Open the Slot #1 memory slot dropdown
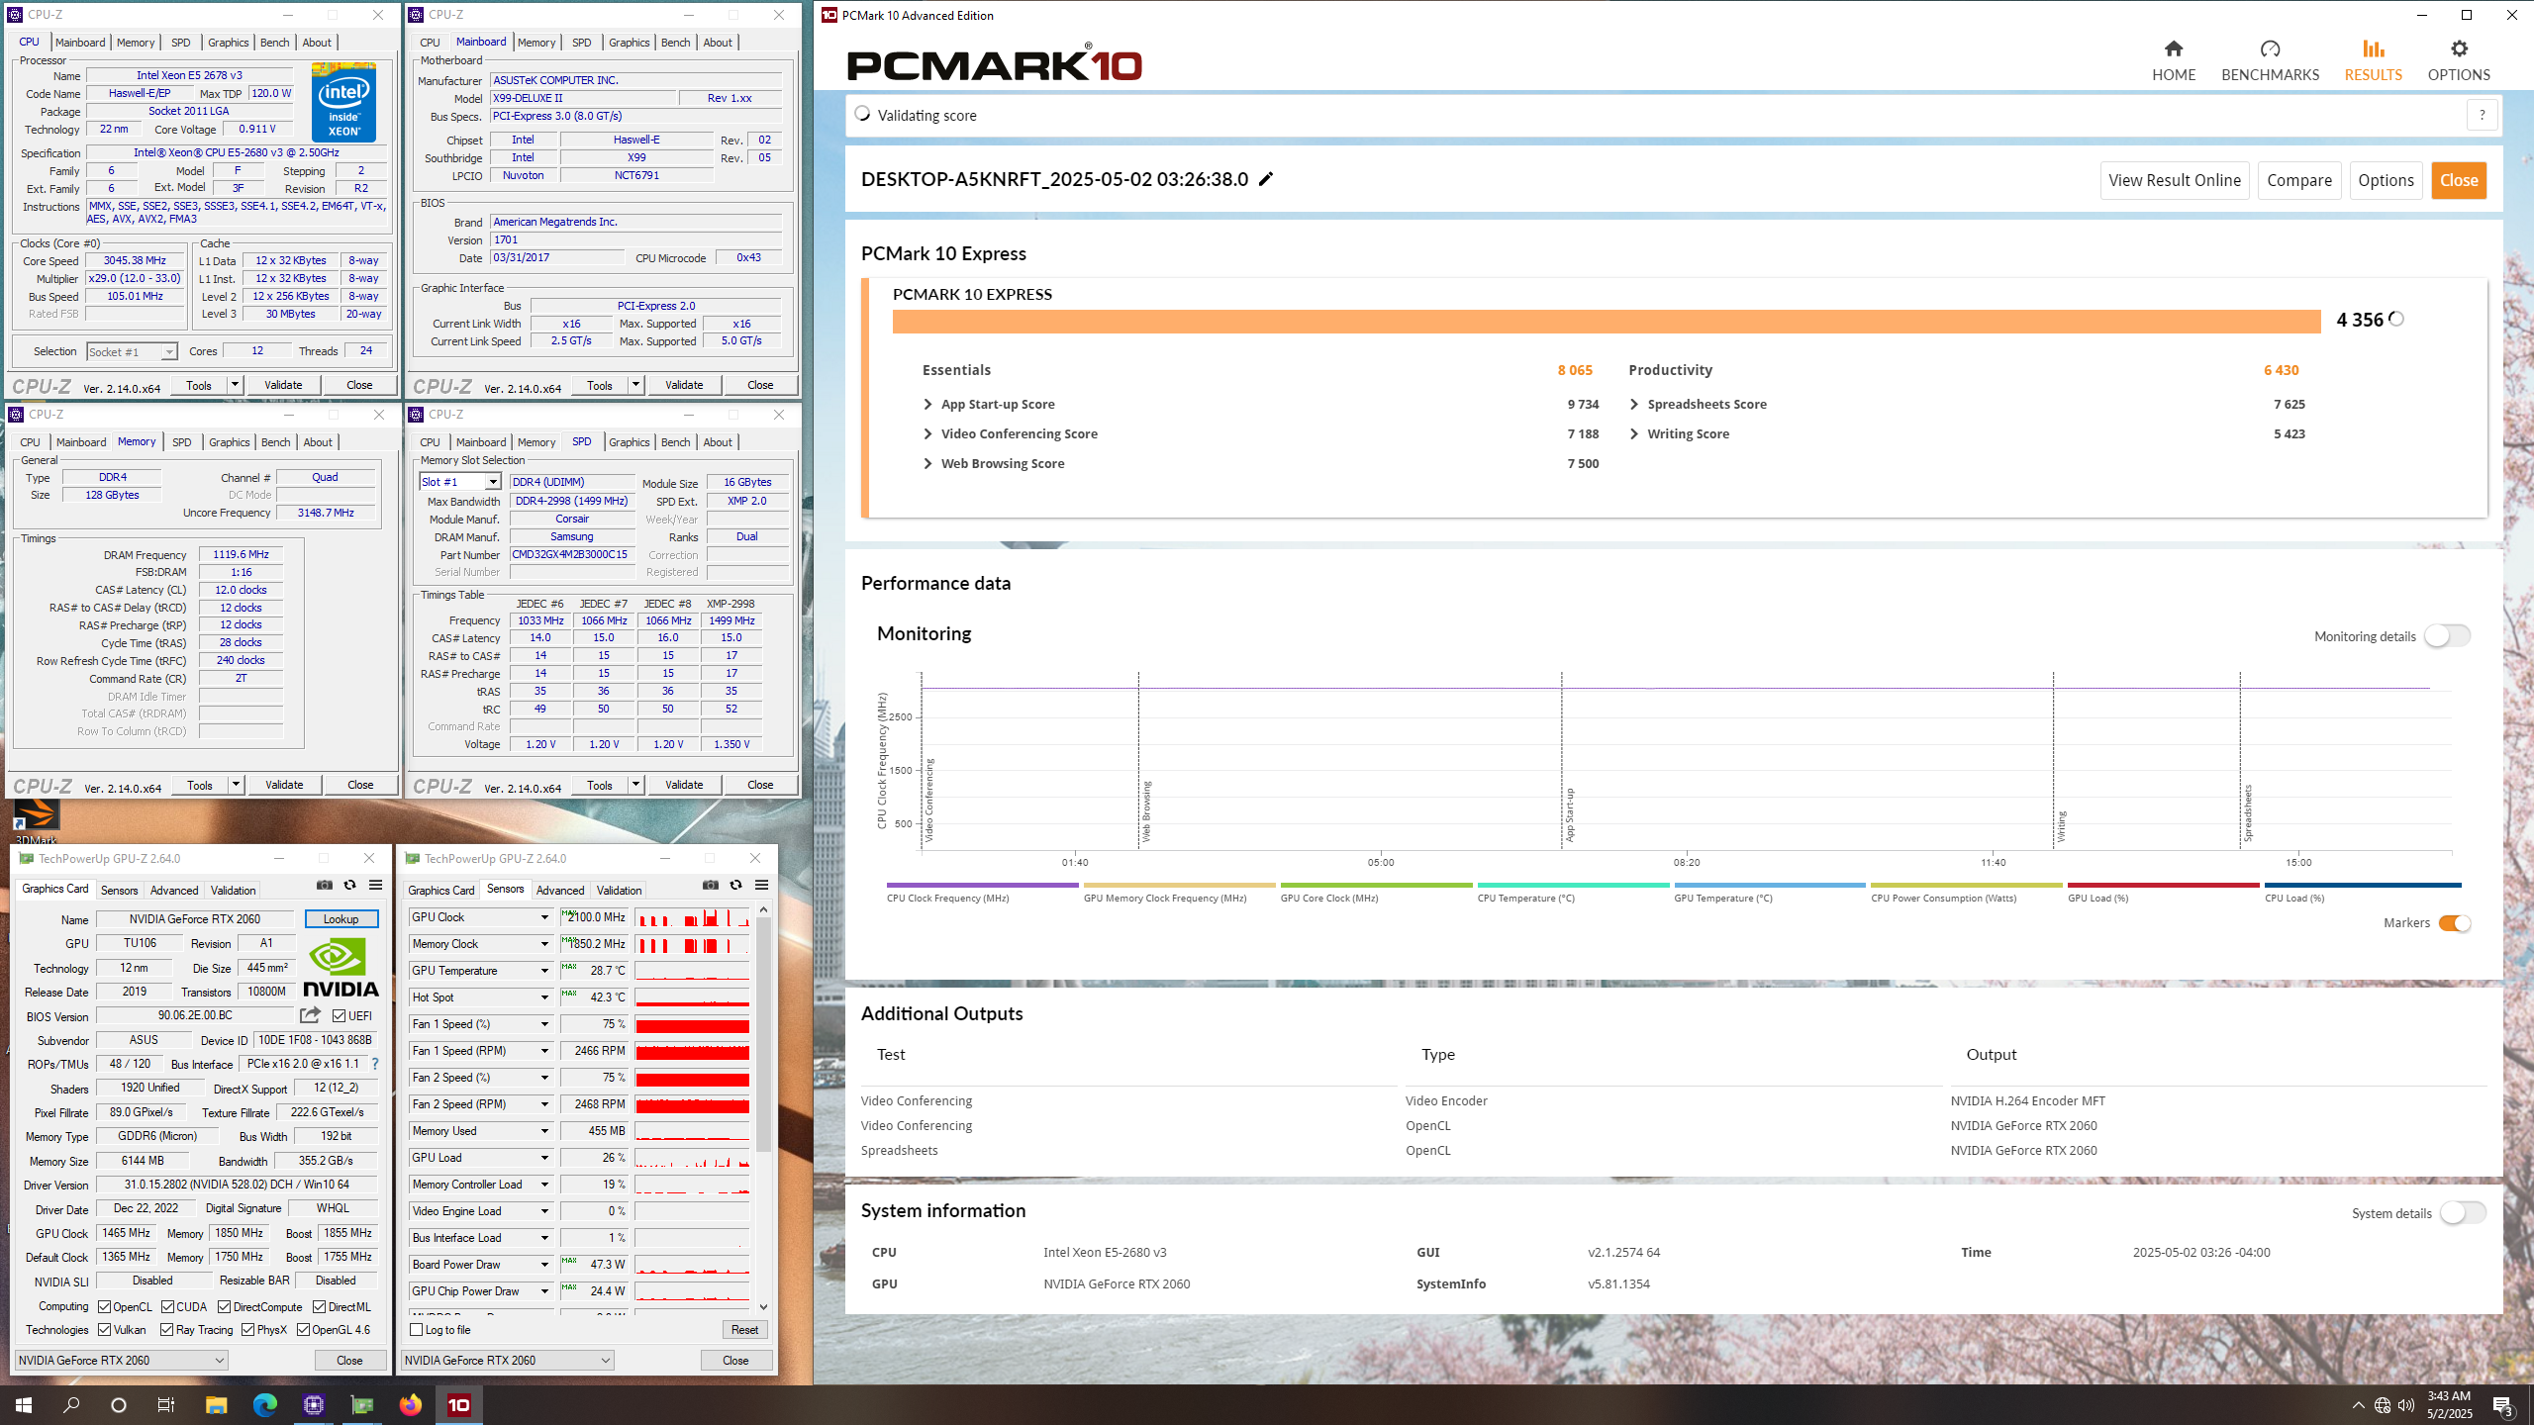 460,481
